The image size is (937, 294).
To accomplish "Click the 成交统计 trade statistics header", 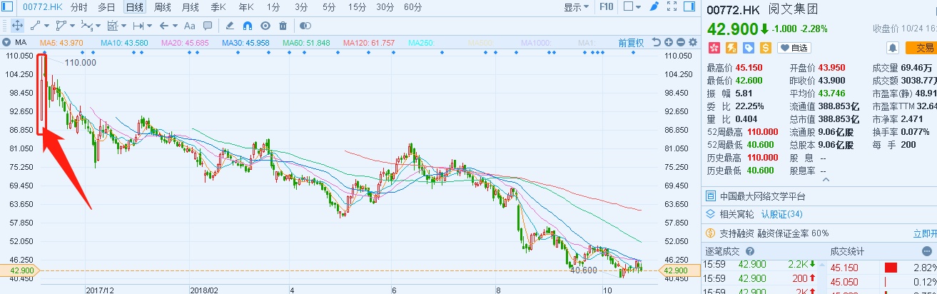I will [847, 251].
